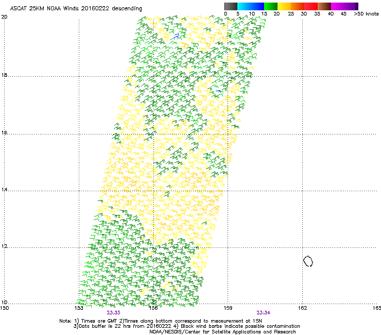Click the small island outline near 162E
Image resolution: width=381 pixels, height=335 pixels.
[x=308, y=261]
